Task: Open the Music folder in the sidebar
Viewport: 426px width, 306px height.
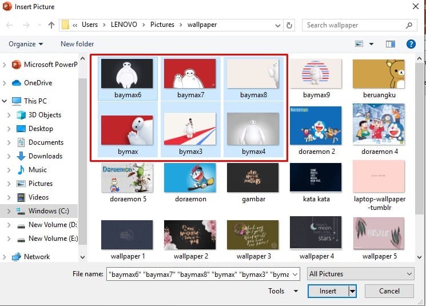Action: [x=31, y=170]
